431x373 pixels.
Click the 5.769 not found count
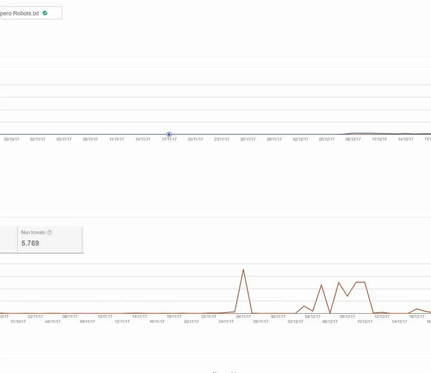pos(30,243)
